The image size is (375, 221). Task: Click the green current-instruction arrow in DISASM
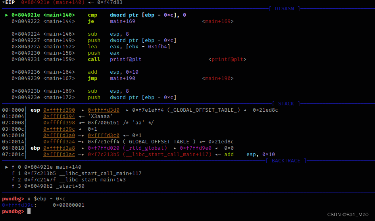(x=7, y=15)
